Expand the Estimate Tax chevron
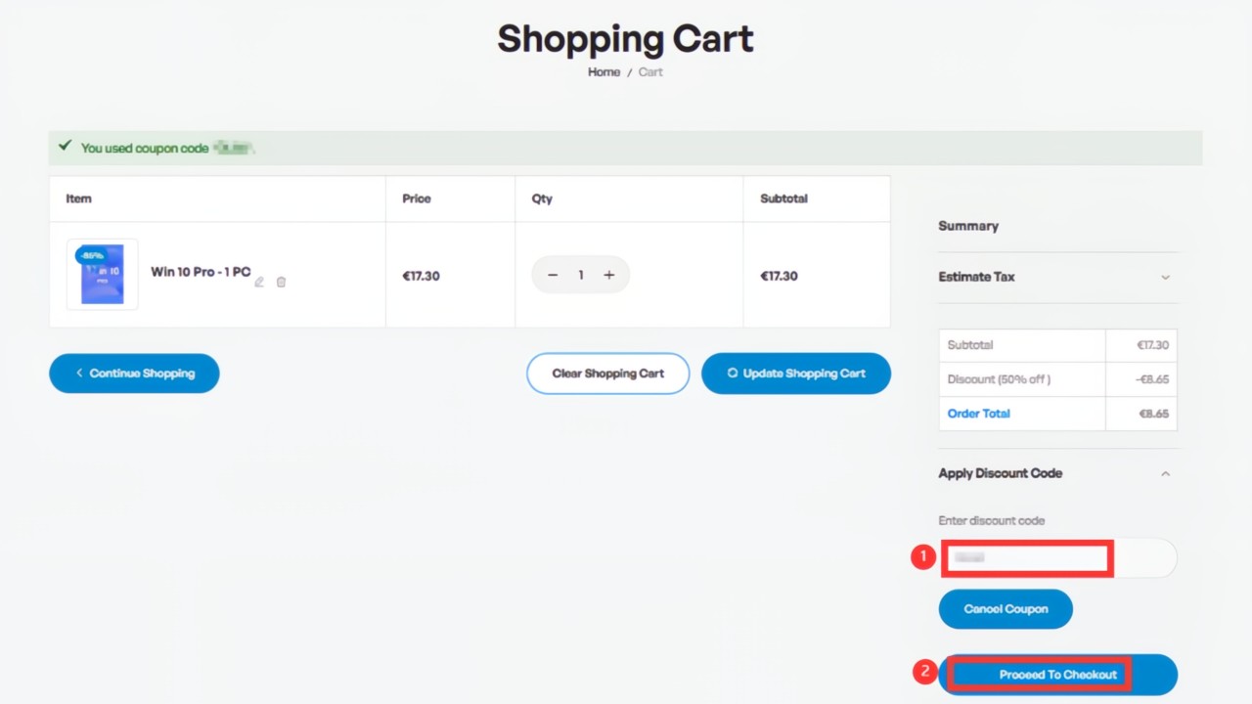Screen dimensions: 1252x704 point(1165,277)
